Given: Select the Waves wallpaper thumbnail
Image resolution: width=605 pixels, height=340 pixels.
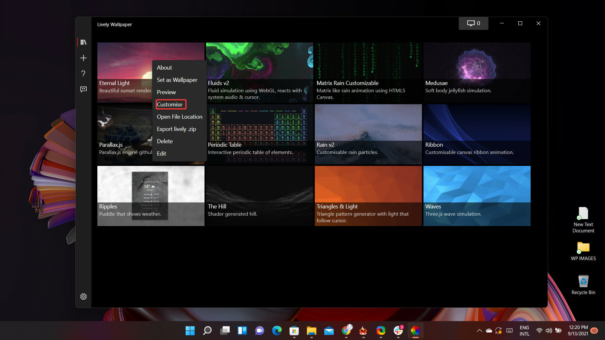Looking at the screenshot, I should pyautogui.click(x=476, y=189).
